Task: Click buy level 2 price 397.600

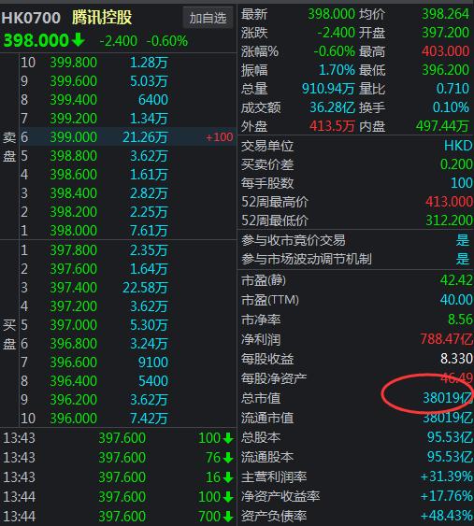Action: [74, 269]
